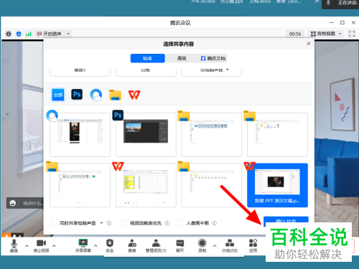Screen dimensions: 359x269
Task: Expand the share screen options arrow
Action: click(95, 245)
